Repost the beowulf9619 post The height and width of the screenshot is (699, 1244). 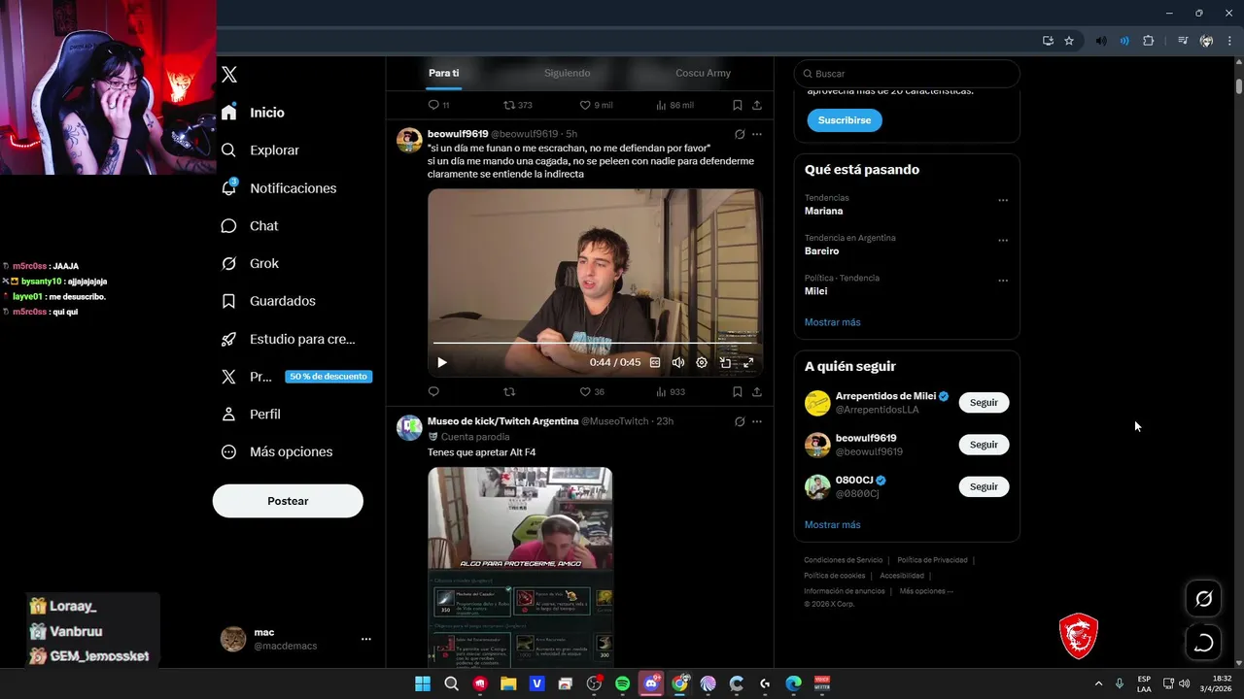point(509,392)
